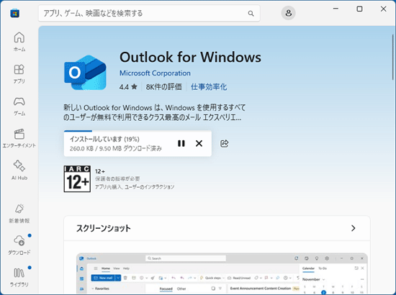
Task: Share the Outlook for Windows app
Action: (x=224, y=143)
